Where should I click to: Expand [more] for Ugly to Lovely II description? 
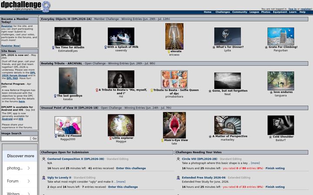(121, 182)
